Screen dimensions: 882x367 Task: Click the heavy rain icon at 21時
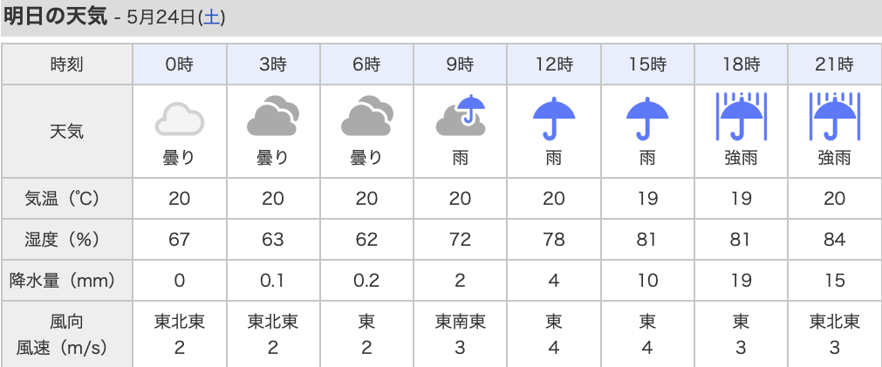[x=834, y=117]
